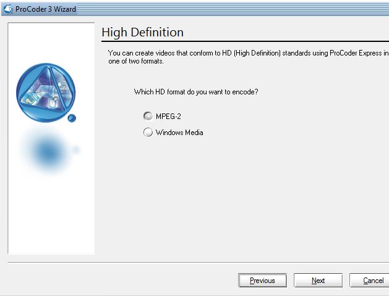
Task: Cancel the ProCoder wizard
Action: point(370,281)
